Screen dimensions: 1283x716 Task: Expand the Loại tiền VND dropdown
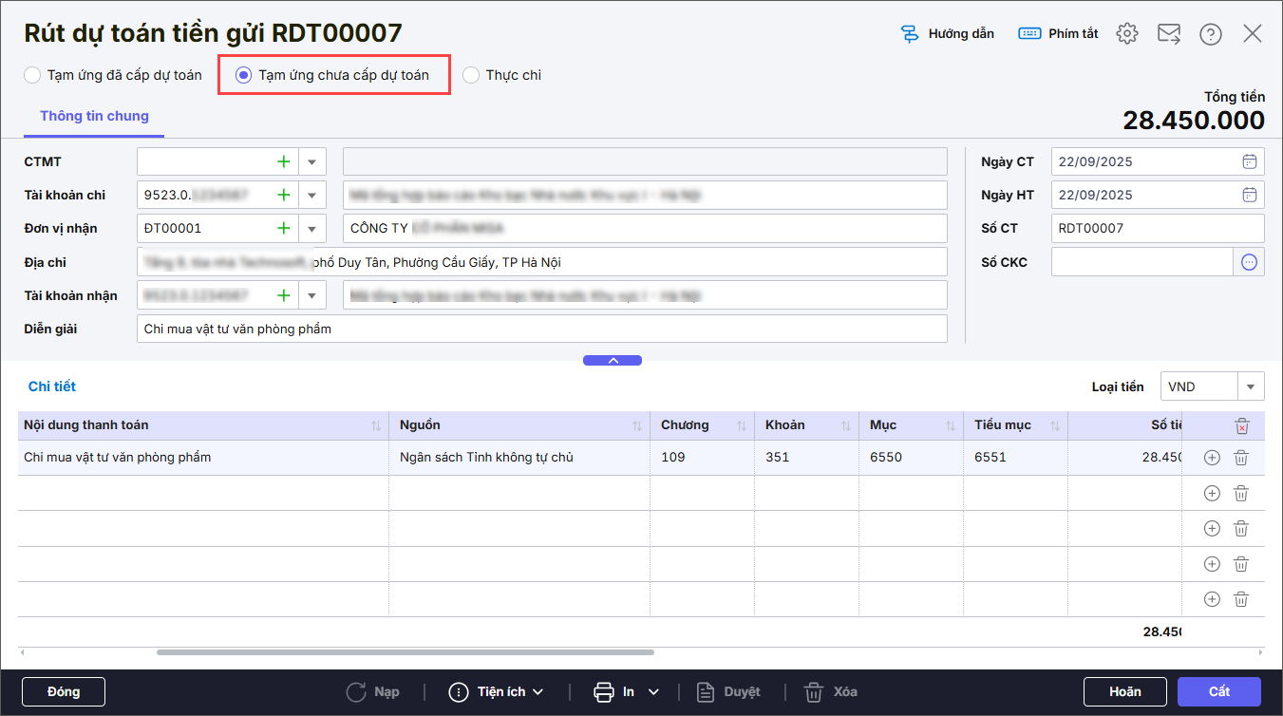(x=1250, y=386)
